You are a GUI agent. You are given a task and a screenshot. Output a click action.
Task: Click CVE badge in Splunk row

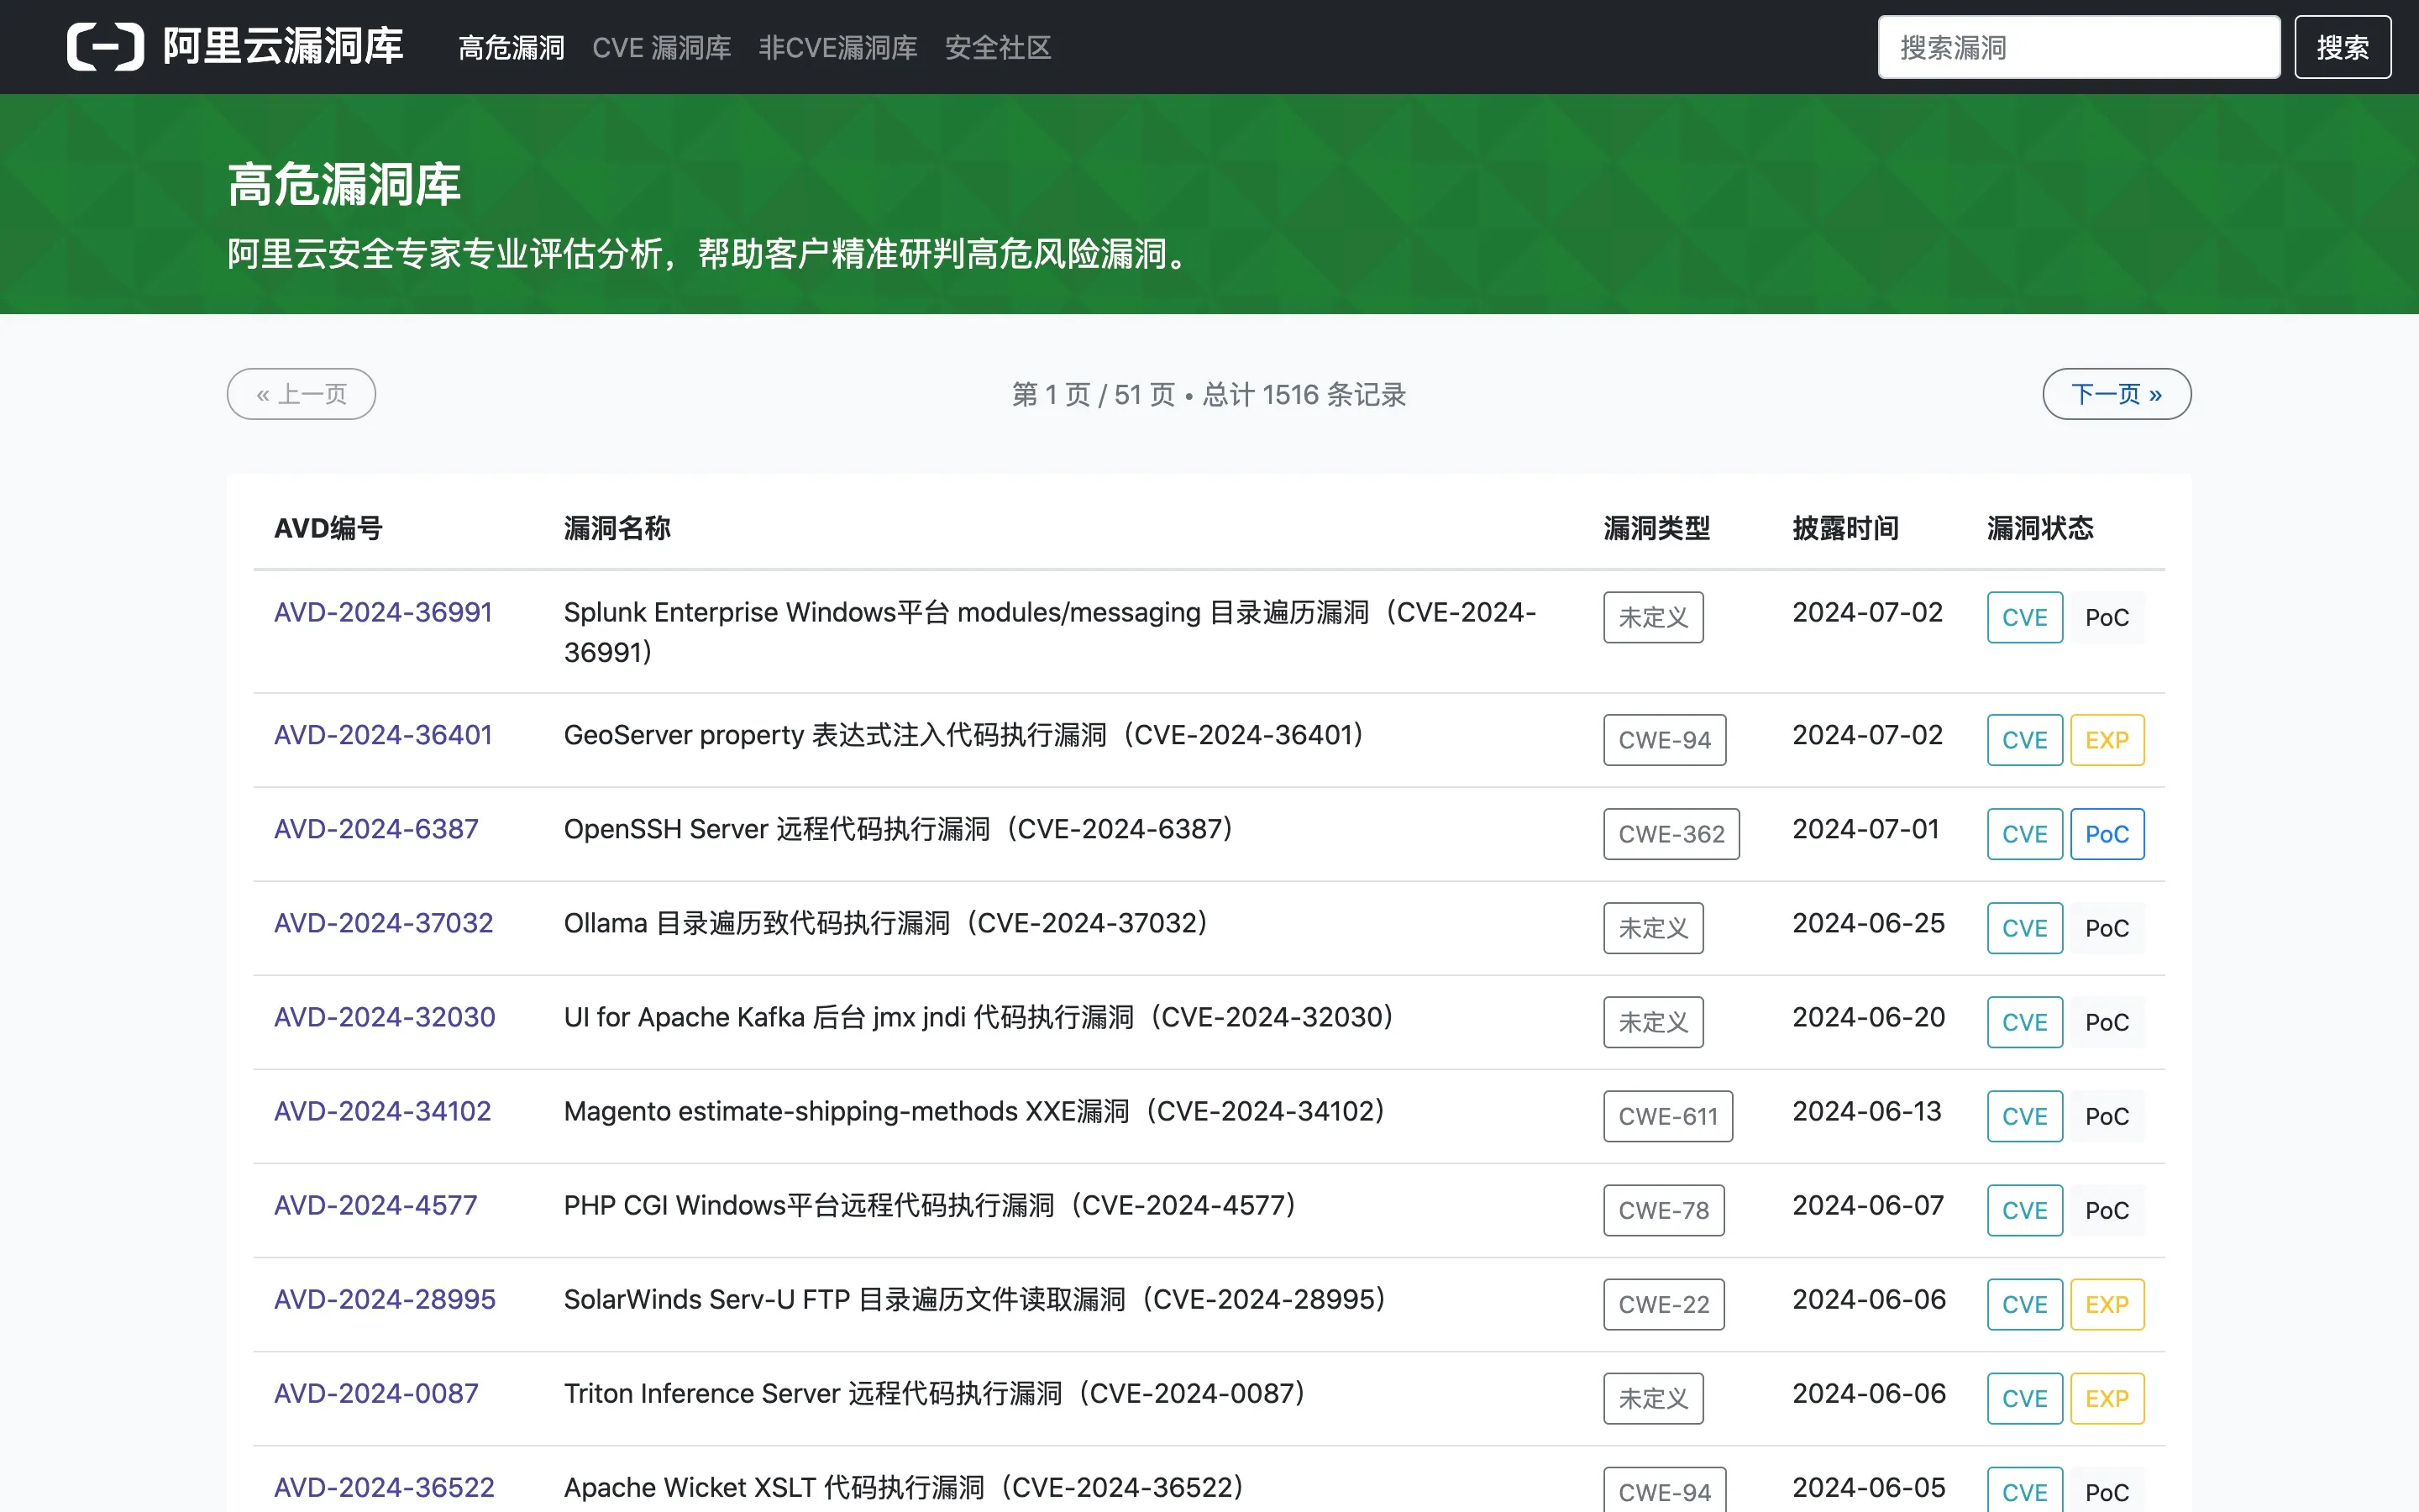tap(2024, 617)
